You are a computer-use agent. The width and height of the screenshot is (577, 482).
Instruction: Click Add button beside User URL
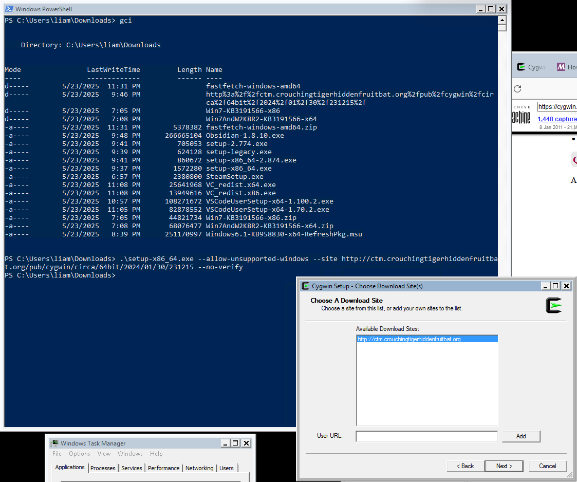tap(520, 436)
